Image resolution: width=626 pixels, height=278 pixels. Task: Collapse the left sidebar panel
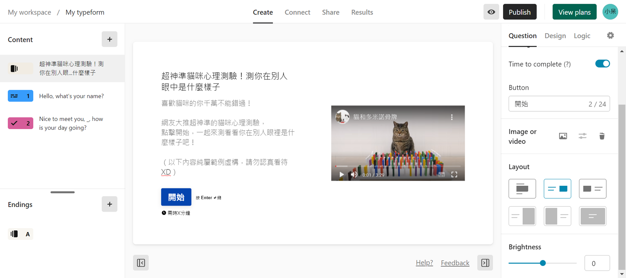[x=141, y=263]
